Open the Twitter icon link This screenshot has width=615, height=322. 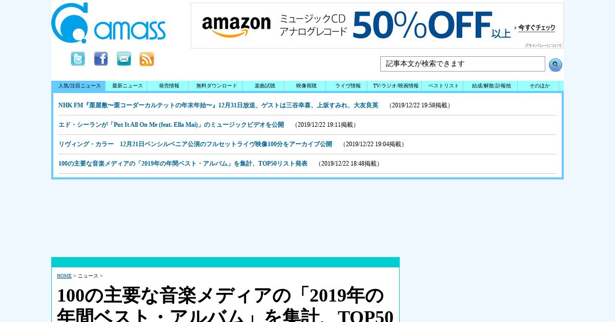coord(78,59)
